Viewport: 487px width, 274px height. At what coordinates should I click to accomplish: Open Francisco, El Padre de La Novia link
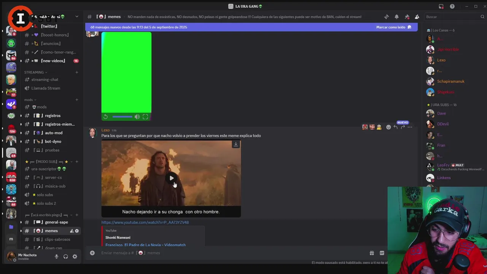coord(145,245)
